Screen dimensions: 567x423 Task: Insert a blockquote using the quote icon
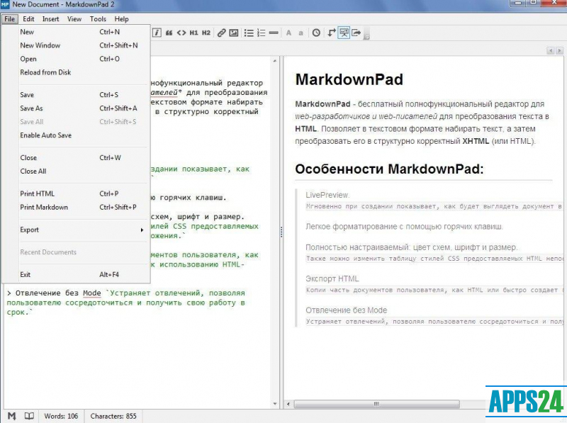169,33
